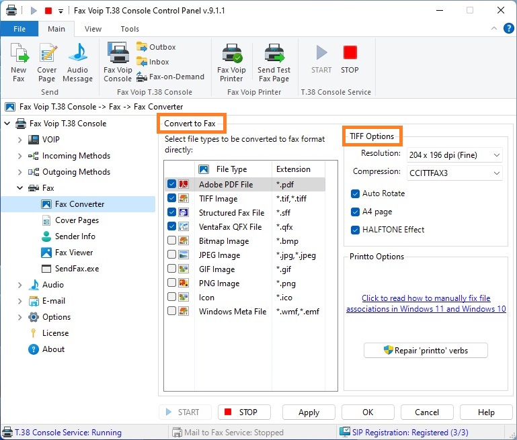The height and width of the screenshot is (440, 517).
Task: Expand the VOIP tree node
Action: click(19, 140)
